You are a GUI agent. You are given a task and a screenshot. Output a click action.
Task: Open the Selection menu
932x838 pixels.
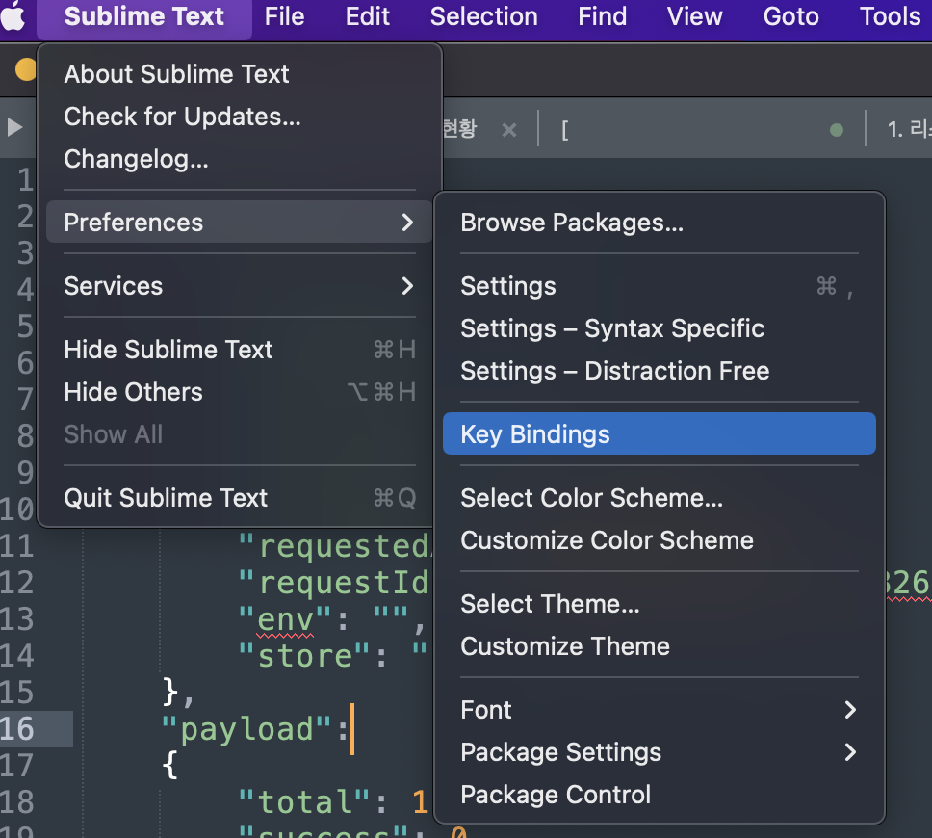point(484,16)
